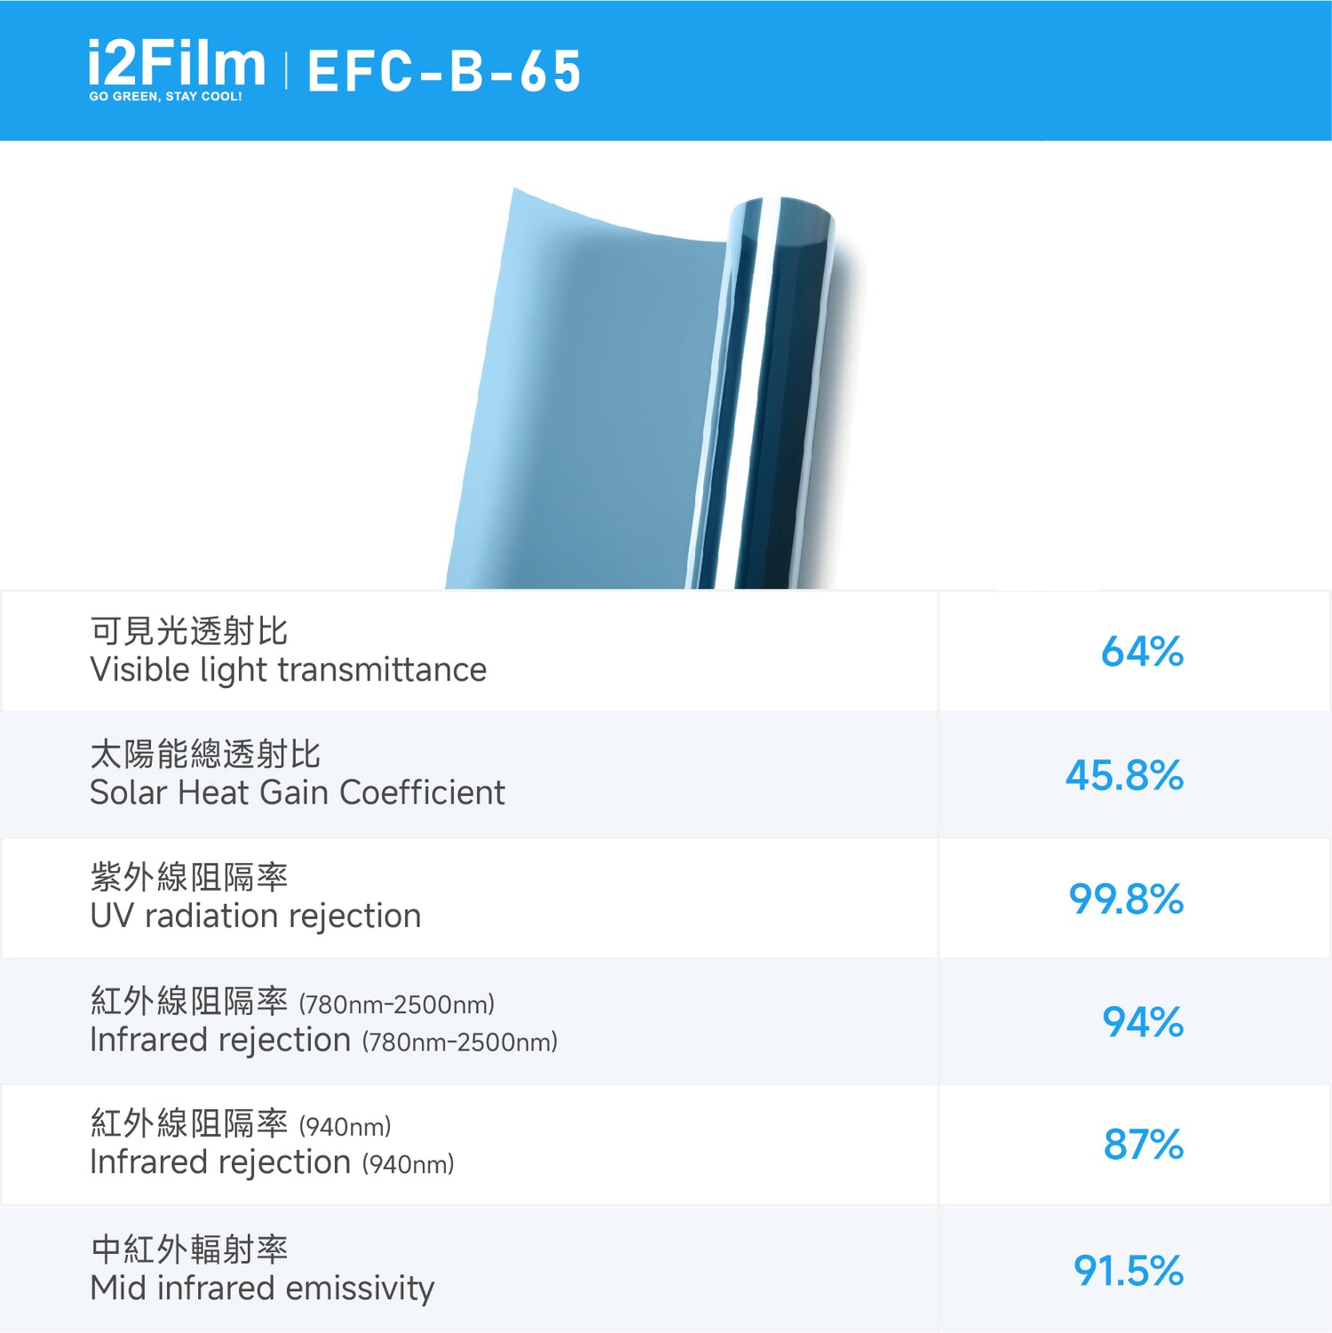1332x1333 pixels.
Task: Select Infrared rejection (780nm-2500nm) label
Action: 324,1039
